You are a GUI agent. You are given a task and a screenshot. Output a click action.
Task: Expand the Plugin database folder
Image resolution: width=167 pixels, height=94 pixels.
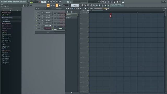(8, 17)
